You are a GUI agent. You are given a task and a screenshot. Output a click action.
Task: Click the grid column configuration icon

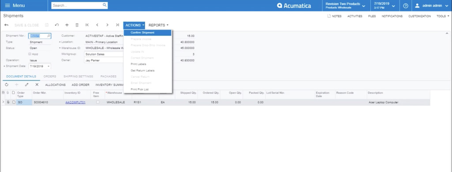coord(3,92)
